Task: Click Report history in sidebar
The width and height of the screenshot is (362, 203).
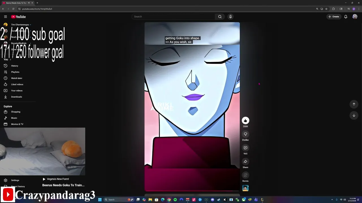Action: [x=18, y=186]
